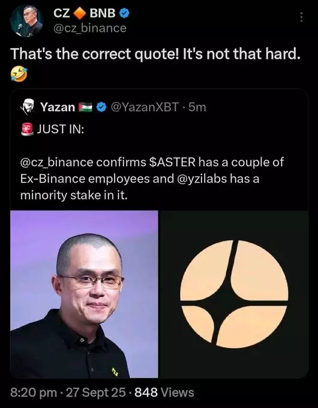Open the @YazanXBT handle link

(145, 107)
